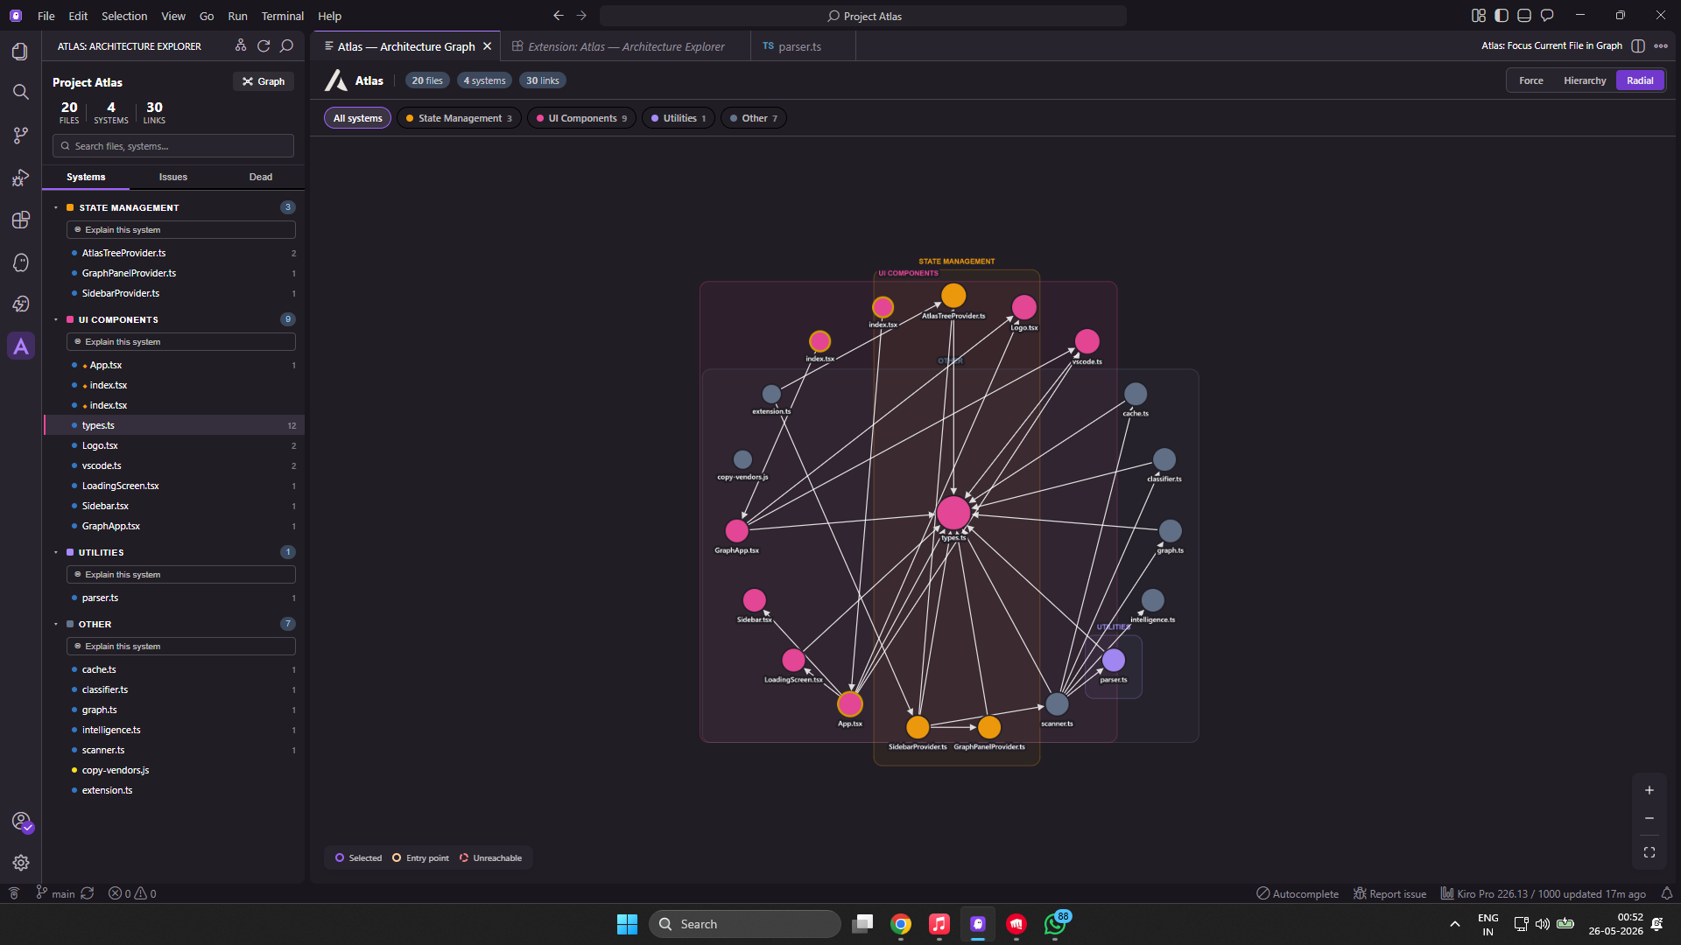Open the Explorer view in activity bar
1681x945 pixels.
click(20, 52)
